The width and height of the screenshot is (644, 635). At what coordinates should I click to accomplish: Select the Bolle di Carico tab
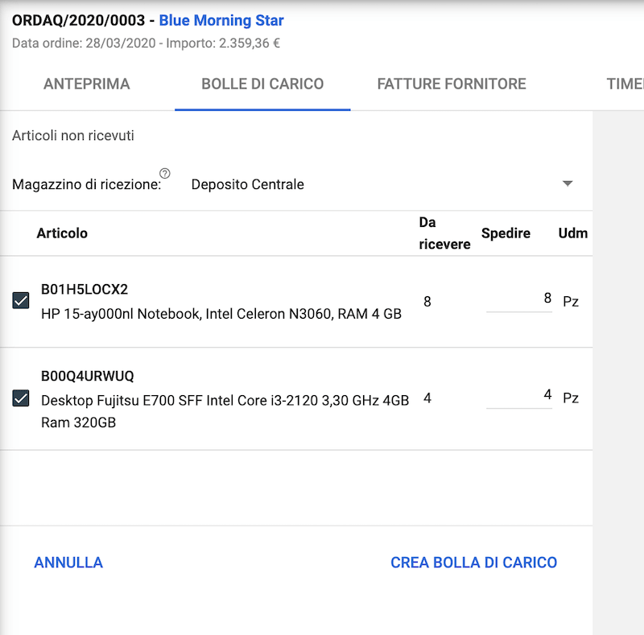262,84
